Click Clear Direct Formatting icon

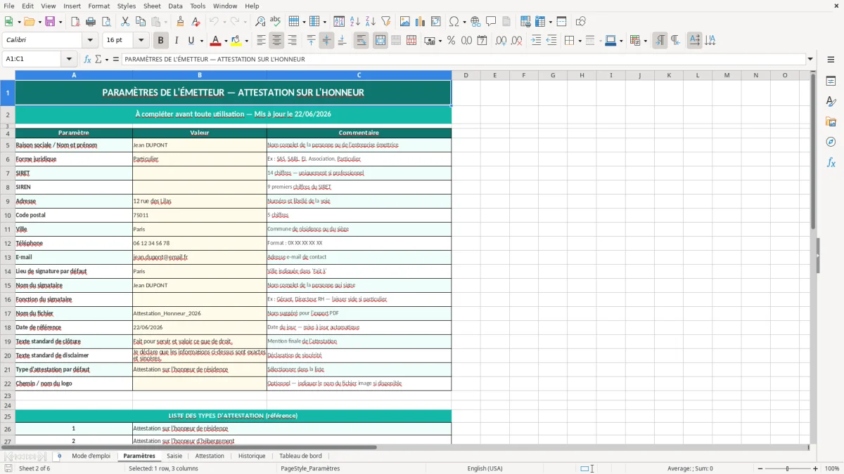pos(195,22)
